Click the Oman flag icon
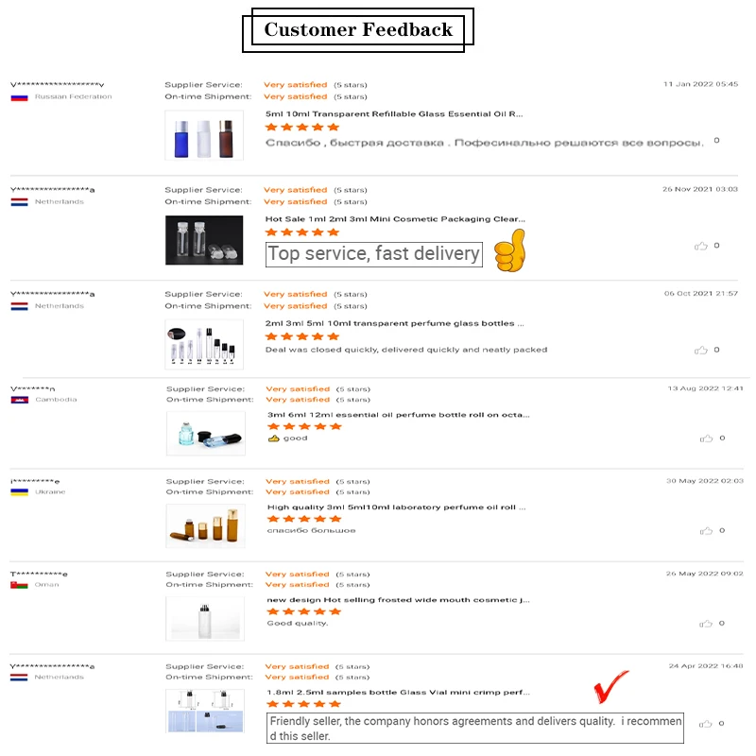 (18, 585)
